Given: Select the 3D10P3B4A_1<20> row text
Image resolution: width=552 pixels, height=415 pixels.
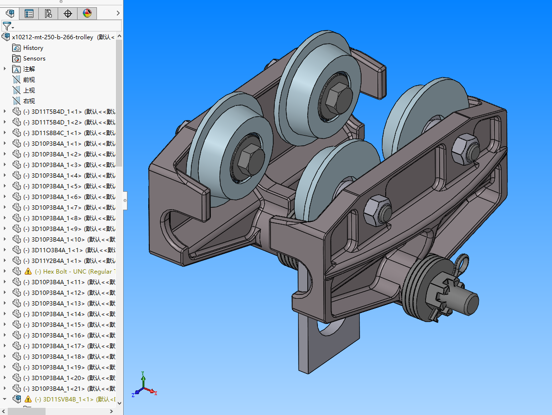Looking at the screenshot, I should click(x=69, y=378).
